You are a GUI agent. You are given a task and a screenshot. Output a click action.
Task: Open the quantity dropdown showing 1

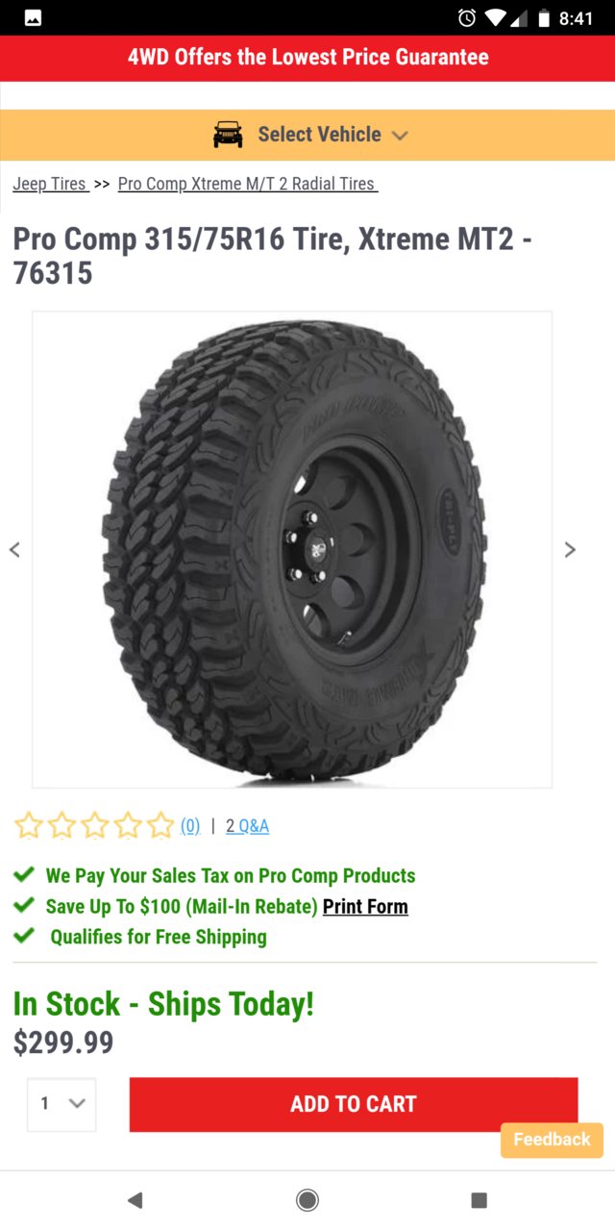click(61, 1104)
